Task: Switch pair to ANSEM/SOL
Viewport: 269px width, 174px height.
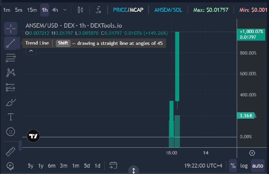Action: coord(168,10)
